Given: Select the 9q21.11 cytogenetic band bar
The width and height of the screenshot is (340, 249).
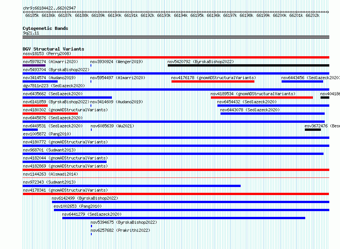Looking at the screenshot, I should coord(176,37).
